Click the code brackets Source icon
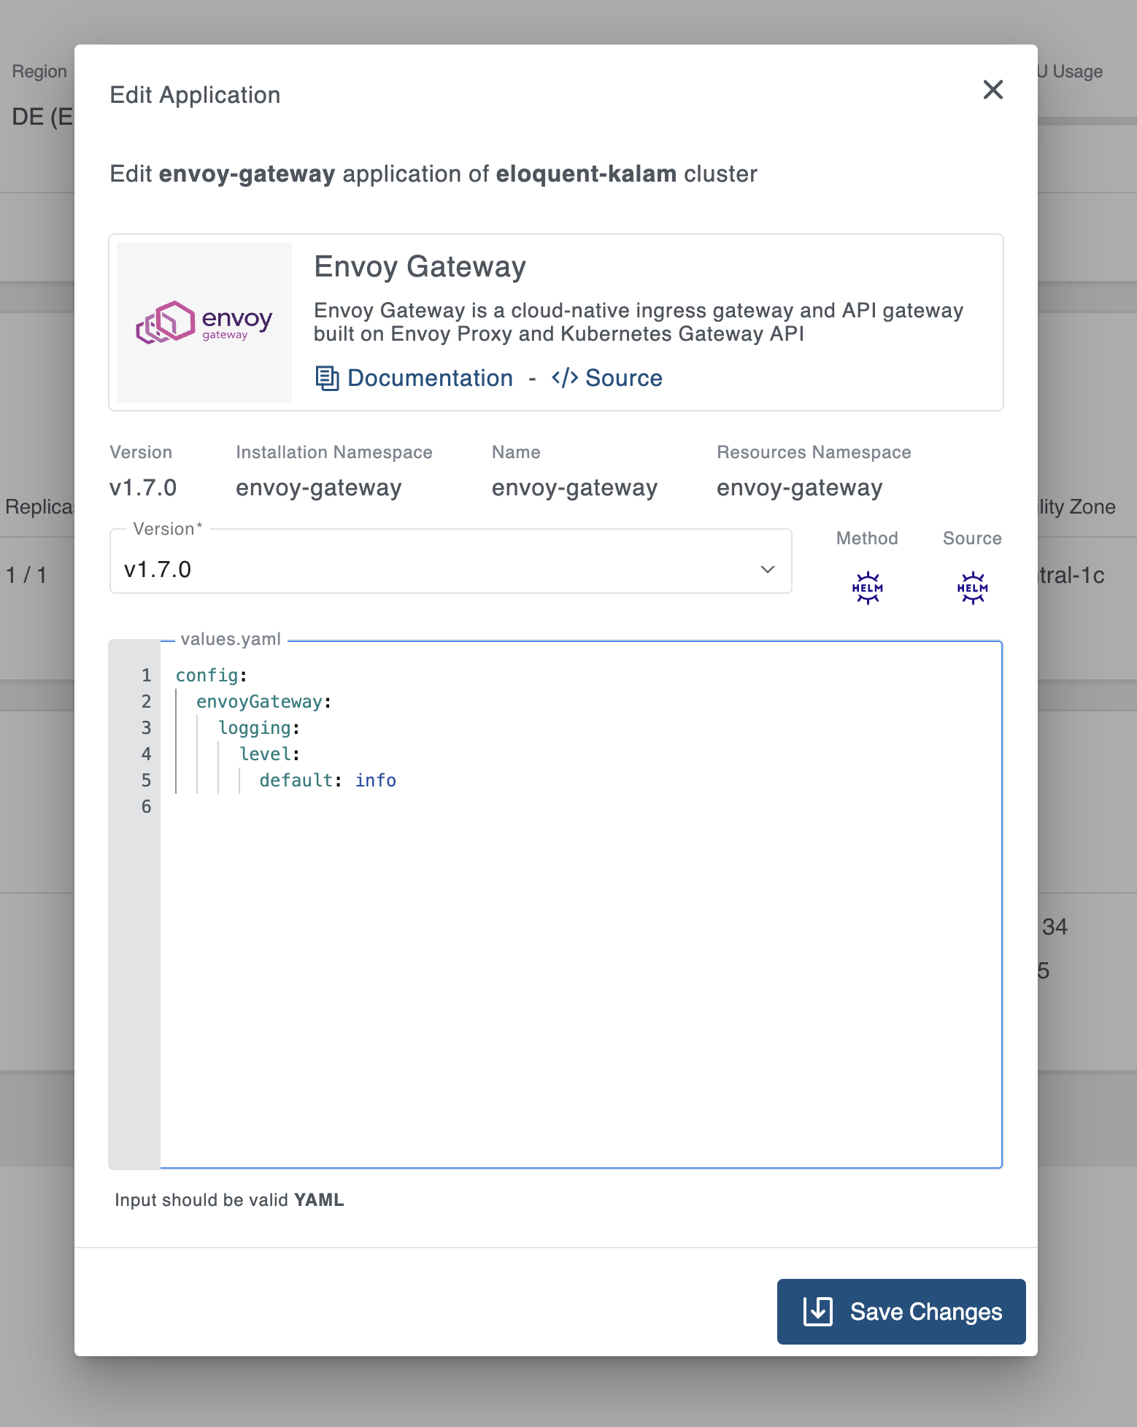Image resolution: width=1137 pixels, height=1427 pixels. (x=565, y=378)
